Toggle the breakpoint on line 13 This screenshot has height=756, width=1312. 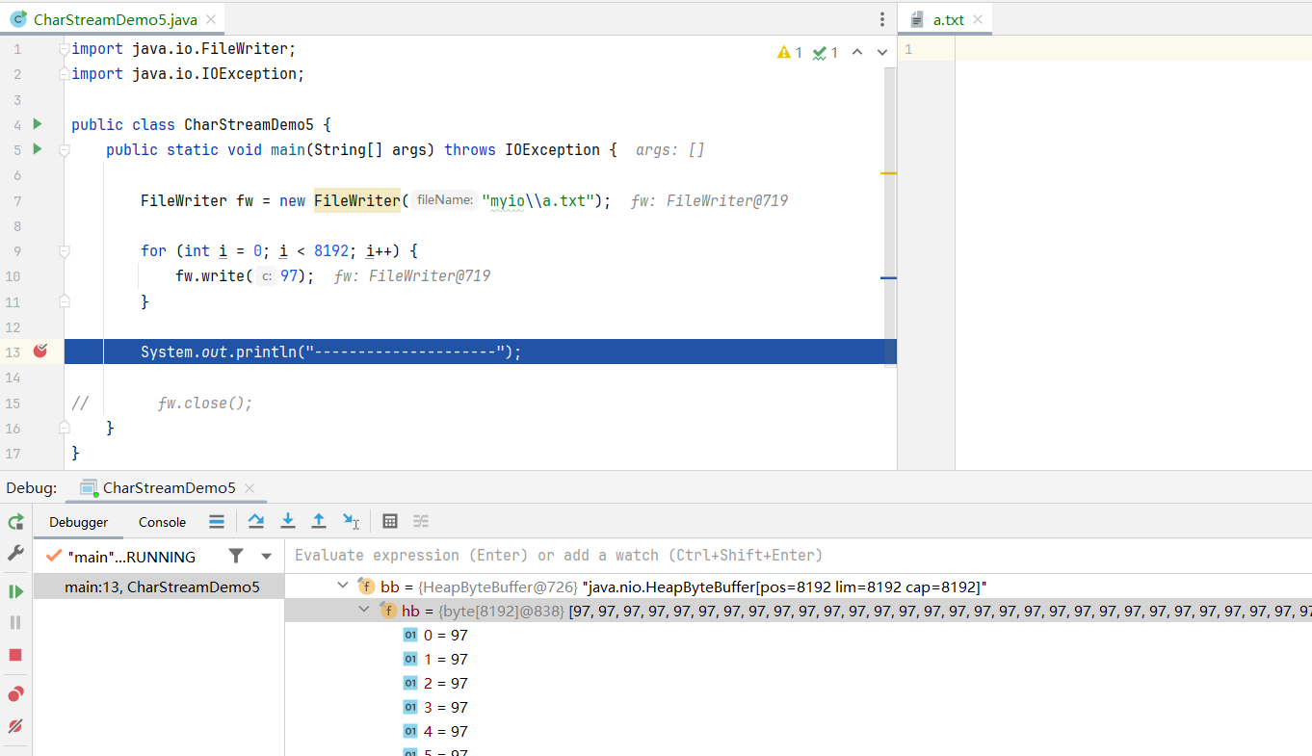(x=40, y=352)
